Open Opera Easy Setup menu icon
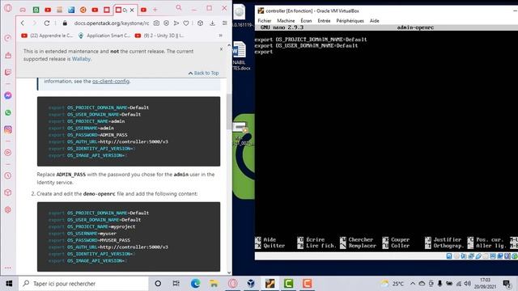 225,23
